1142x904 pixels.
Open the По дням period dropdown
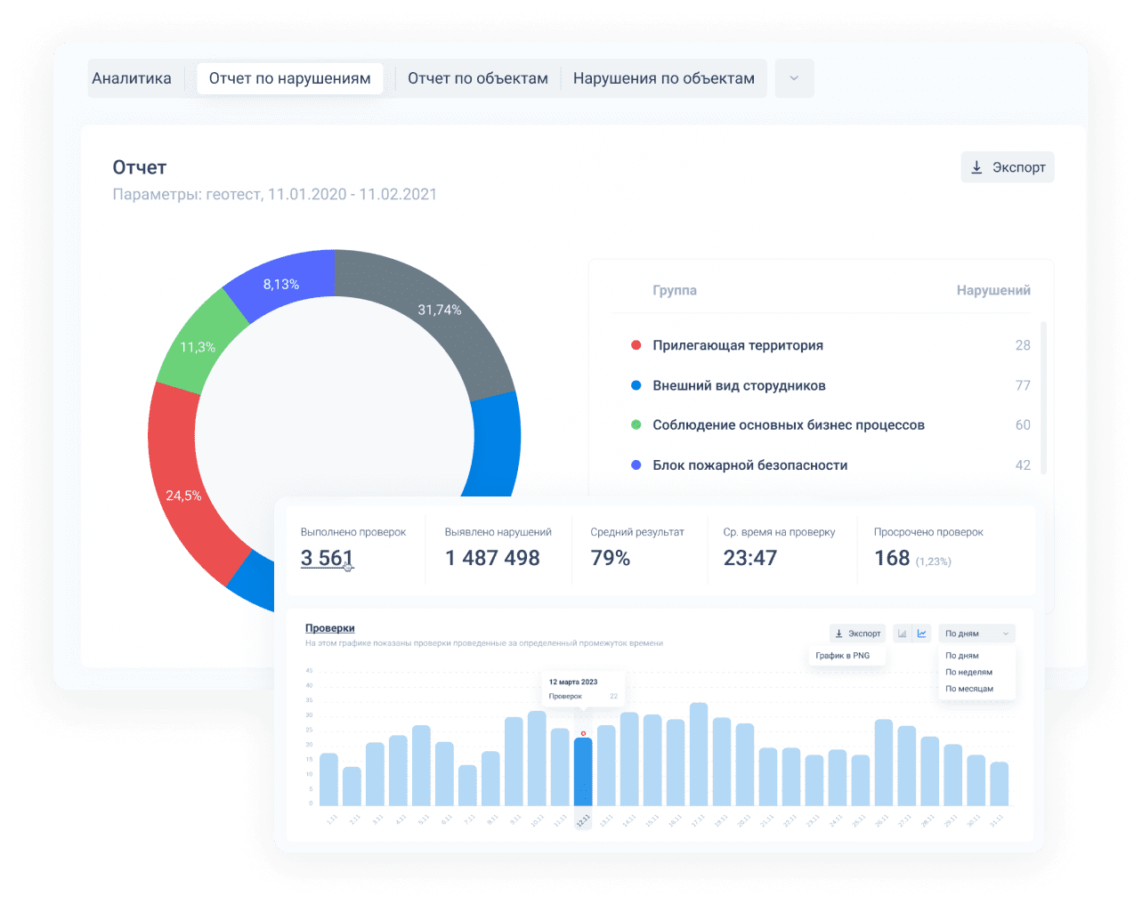pos(976,634)
